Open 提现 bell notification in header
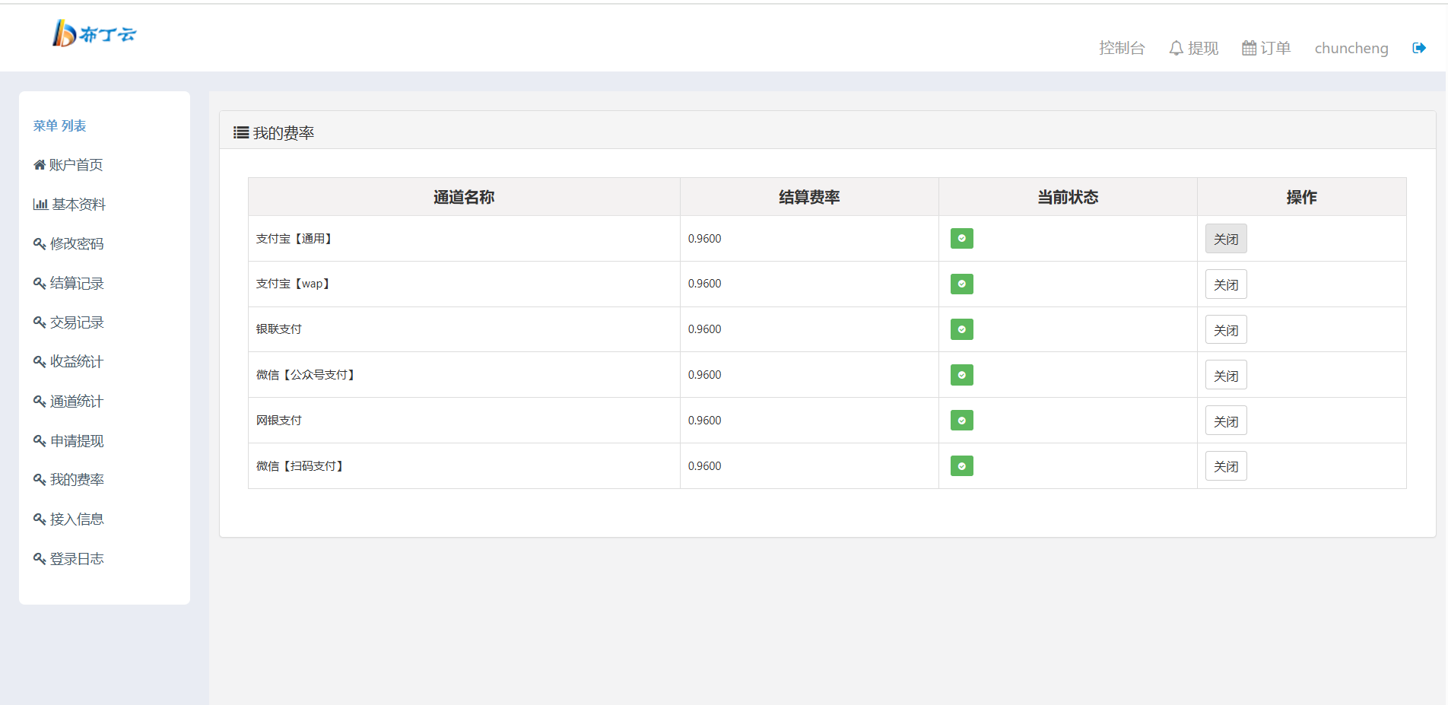1448x705 pixels. (1193, 48)
